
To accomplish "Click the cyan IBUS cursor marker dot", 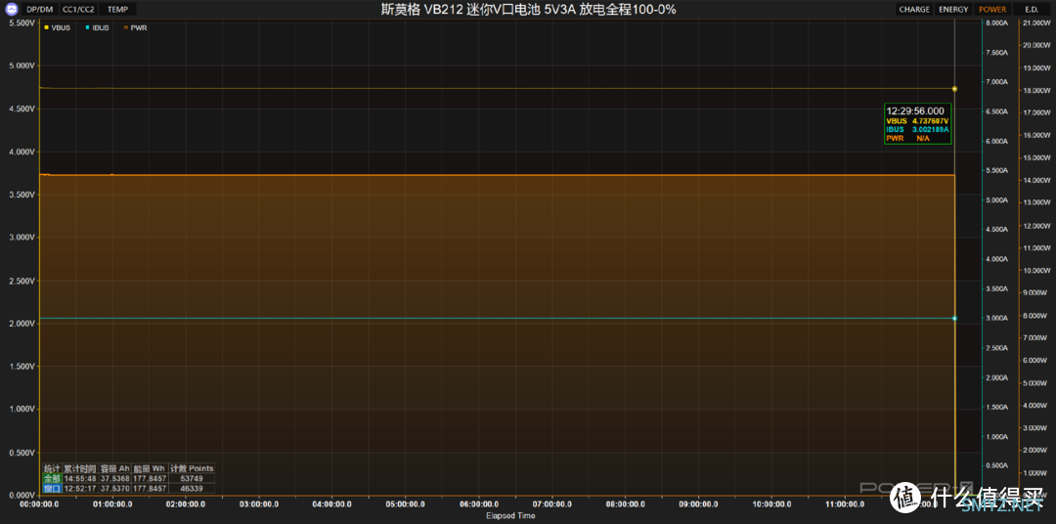I will click(x=954, y=318).
